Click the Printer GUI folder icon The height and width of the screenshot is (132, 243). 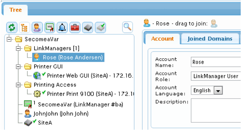(28, 66)
